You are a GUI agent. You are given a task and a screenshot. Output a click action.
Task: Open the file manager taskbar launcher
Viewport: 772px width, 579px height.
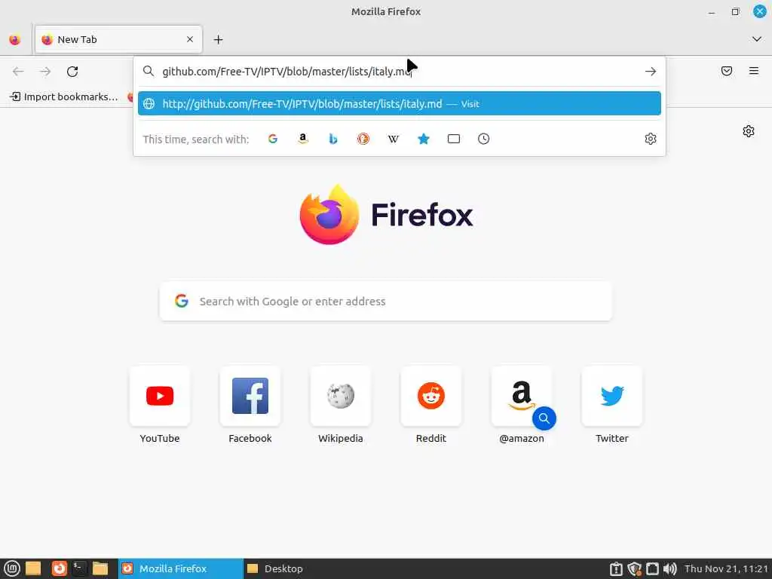pos(100,568)
